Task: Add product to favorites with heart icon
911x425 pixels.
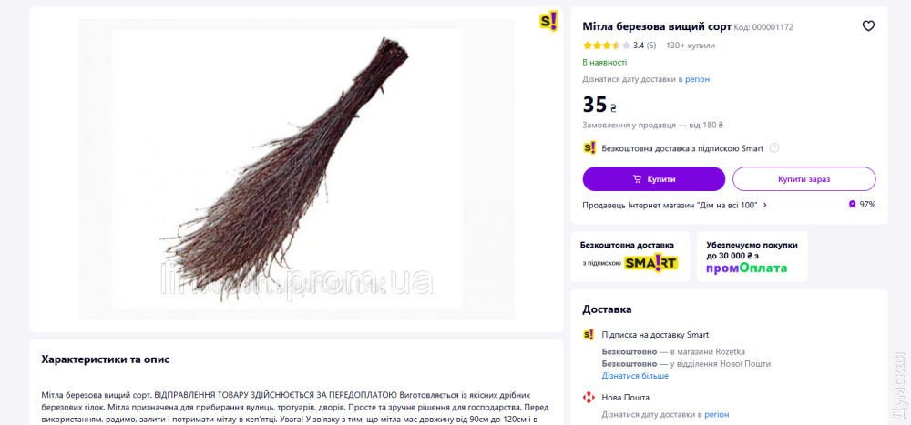Action: coord(868,26)
